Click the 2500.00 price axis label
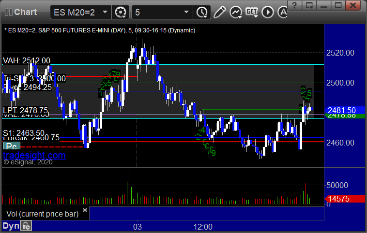 tap(340, 83)
